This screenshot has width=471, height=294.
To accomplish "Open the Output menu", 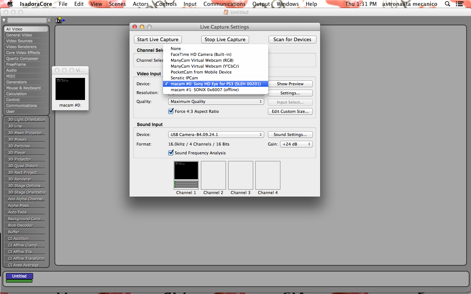I will pyautogui.click(x=261, y=4).
